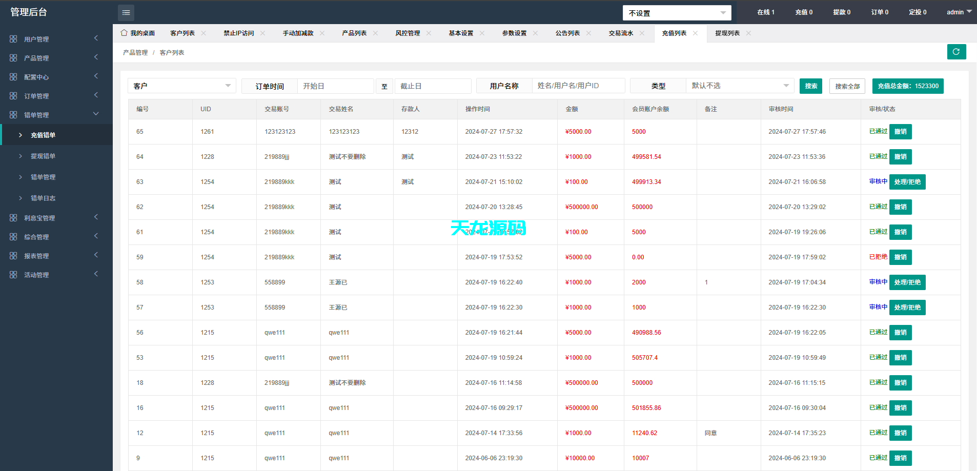Select the 用户管理 sidebar icon
The width and height of the screenshot is (977, 471).
click(14, 38)
